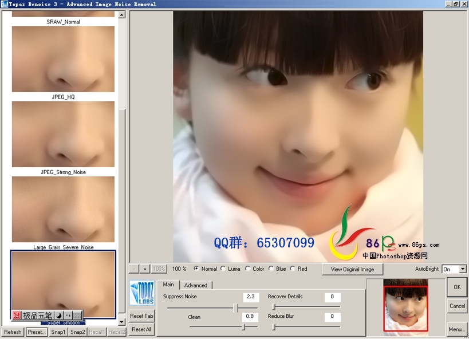
Task: Click the Reduce Blur value field
Action: (332, 317)
